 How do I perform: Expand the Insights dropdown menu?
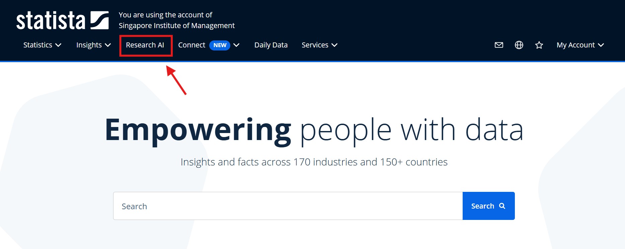pos(93,45)
